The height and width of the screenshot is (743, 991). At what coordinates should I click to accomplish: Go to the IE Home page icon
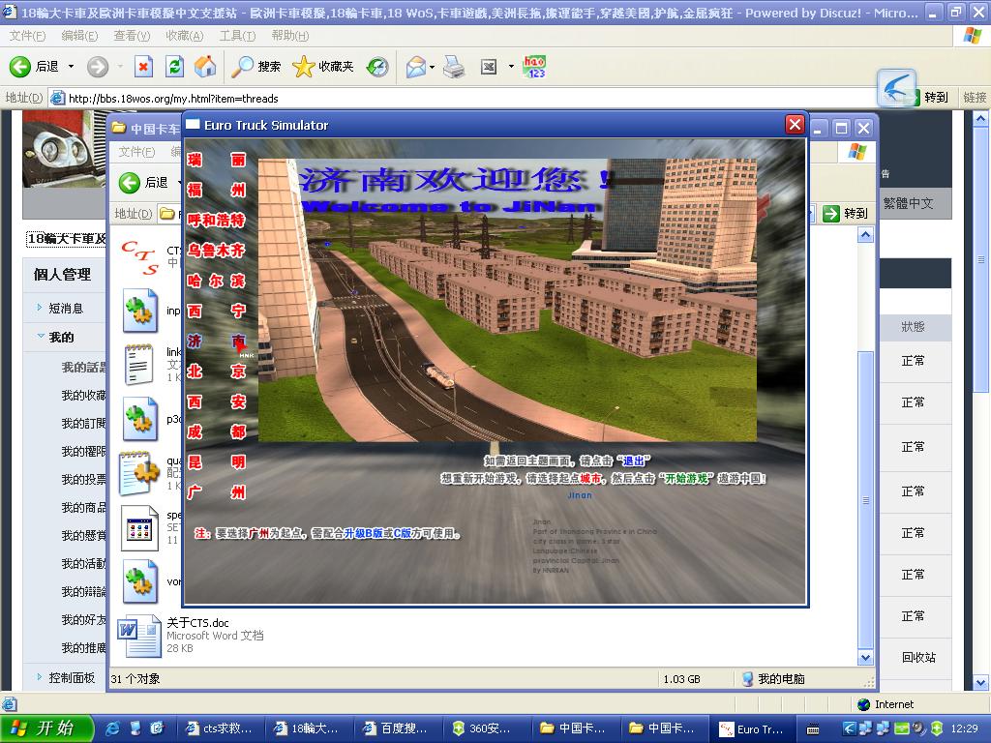(205, 67)
